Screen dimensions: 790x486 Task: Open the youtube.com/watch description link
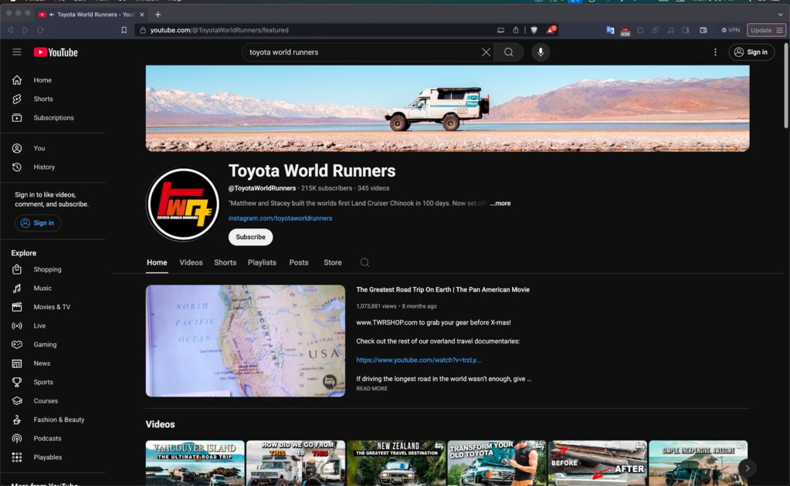(x=419, y=359)
